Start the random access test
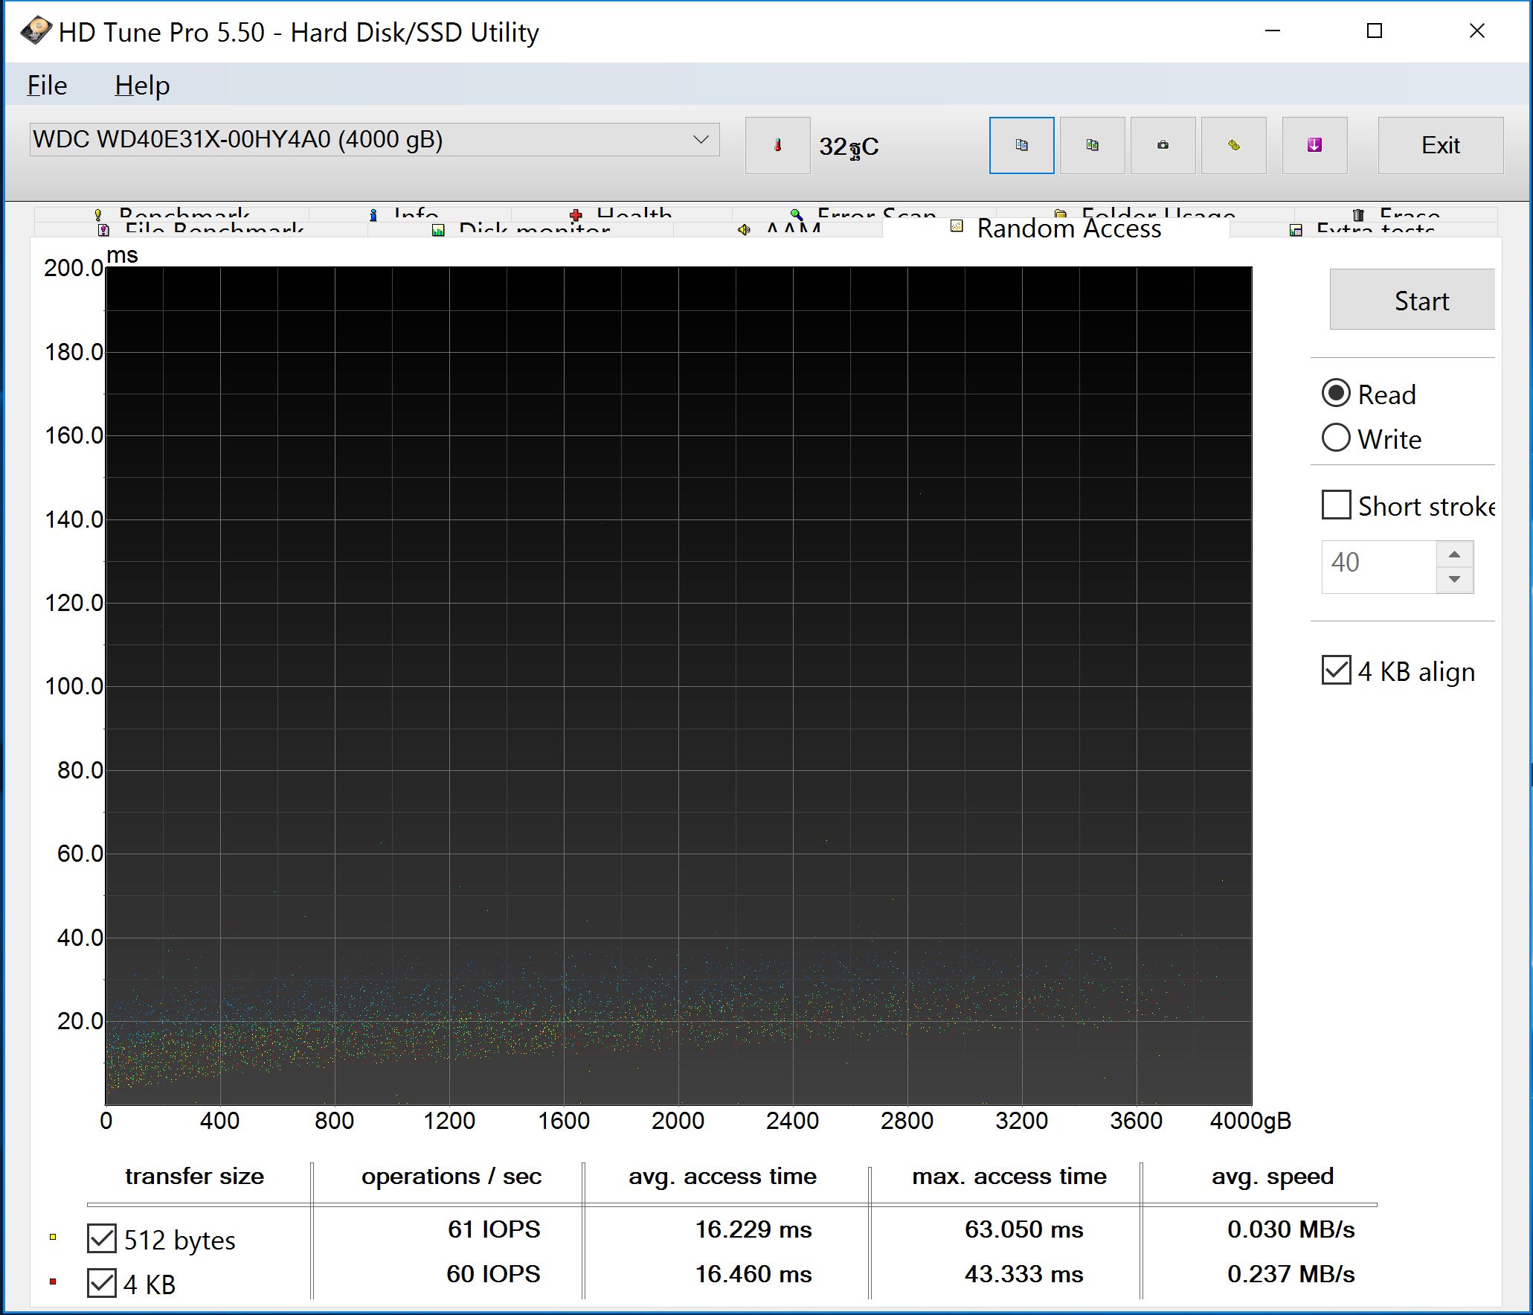Image resolution: width=1533 pixels, height=1315 pixels. pos(1412,300)
